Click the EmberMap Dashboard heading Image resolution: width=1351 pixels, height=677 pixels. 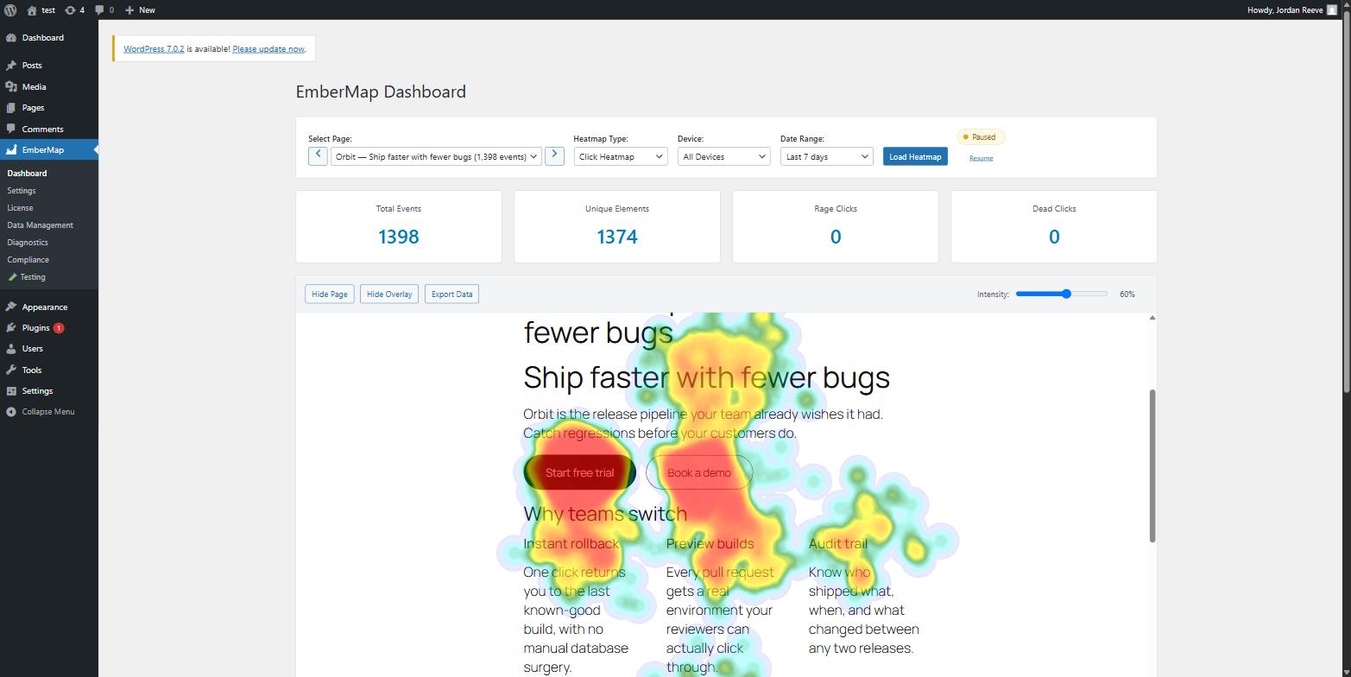pos(381,92)
